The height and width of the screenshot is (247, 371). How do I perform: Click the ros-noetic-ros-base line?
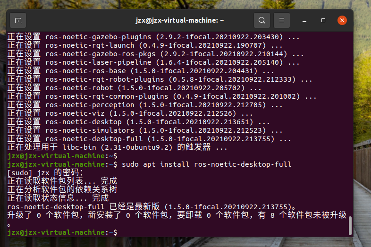[x=141, y=71]
